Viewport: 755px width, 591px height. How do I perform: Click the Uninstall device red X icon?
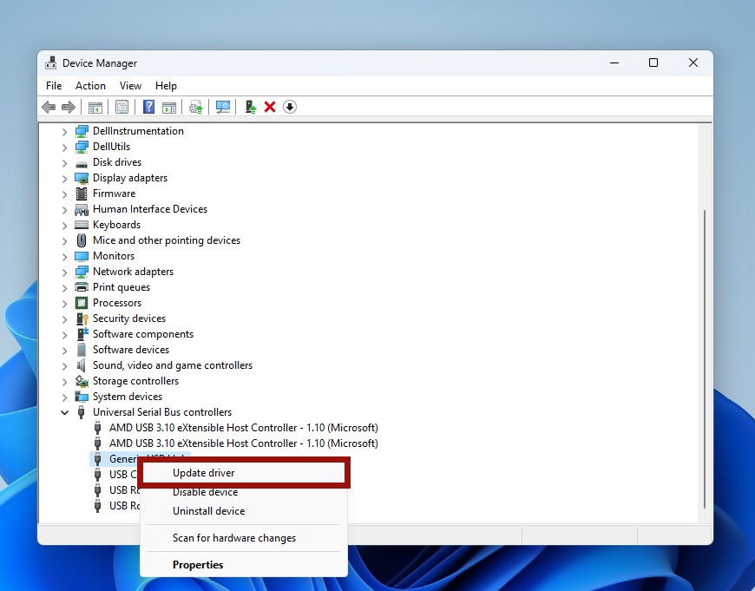pos(270,106)
